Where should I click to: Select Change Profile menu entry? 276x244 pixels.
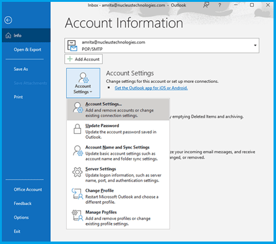click(x=118, y=196)
